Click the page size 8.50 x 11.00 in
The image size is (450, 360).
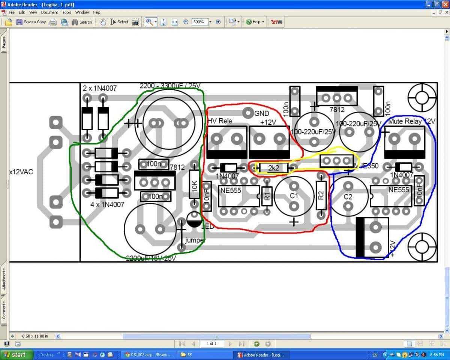coord(35,336)
